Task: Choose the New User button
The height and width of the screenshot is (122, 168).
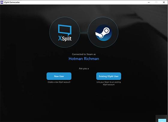Action: (x=59, y=76)
